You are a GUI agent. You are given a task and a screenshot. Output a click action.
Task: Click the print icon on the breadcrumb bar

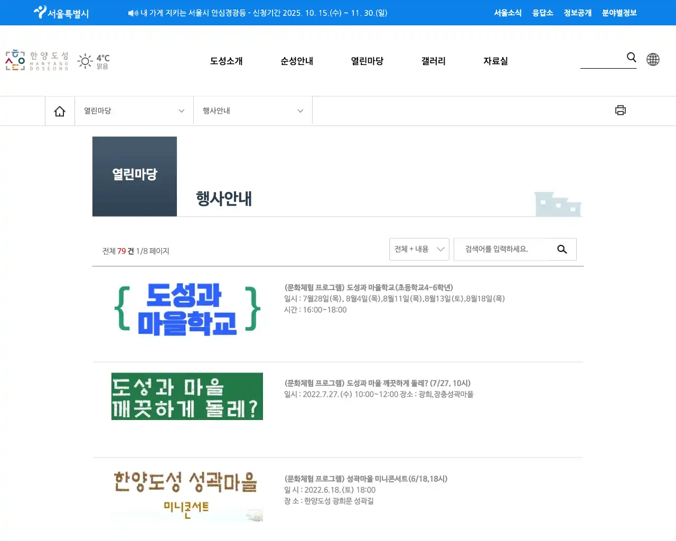(x=621, y=110)
